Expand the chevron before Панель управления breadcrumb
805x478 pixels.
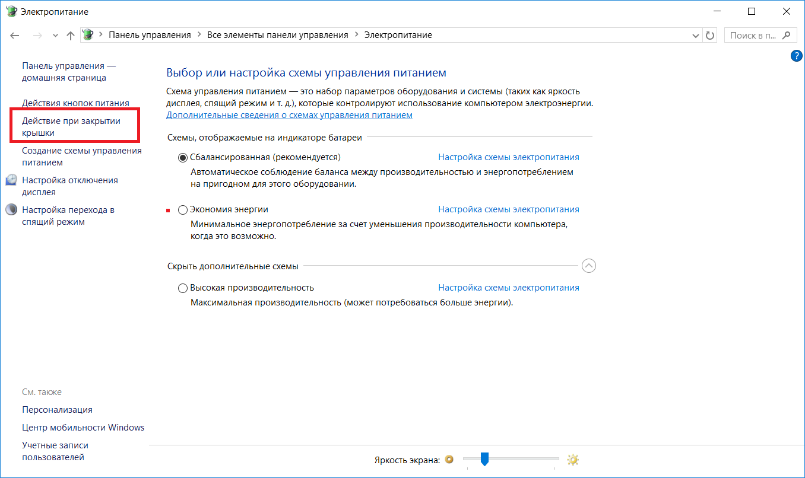pyautogui.click(x=101, y=35)
